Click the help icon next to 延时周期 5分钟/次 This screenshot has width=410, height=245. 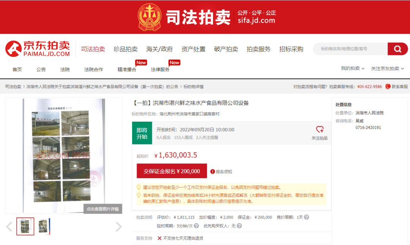point(196,226)
